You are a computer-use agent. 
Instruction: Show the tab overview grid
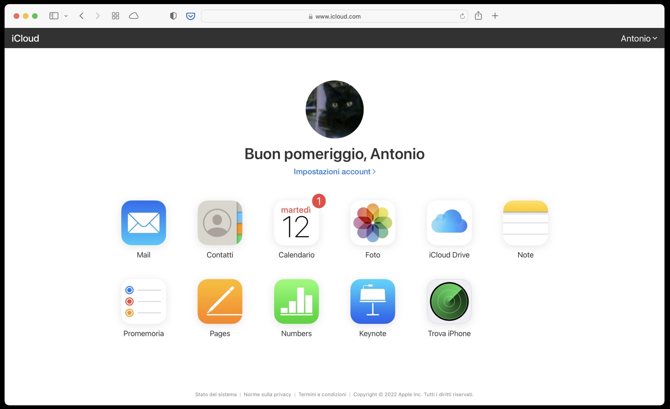click(x=115, y=16)
